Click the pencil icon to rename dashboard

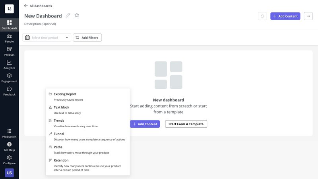point(68,16)
